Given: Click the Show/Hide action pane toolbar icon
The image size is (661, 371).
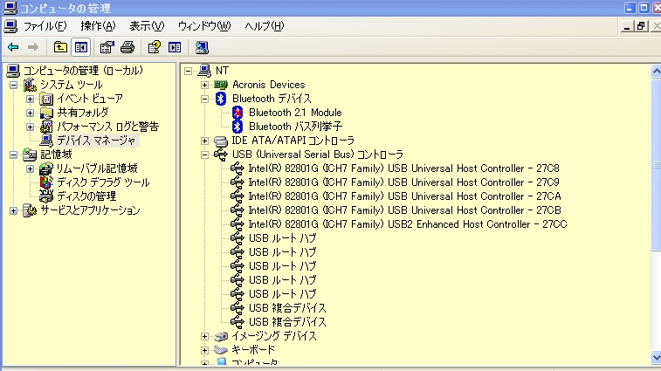Looking at the screenshot, I should point(175,47).
